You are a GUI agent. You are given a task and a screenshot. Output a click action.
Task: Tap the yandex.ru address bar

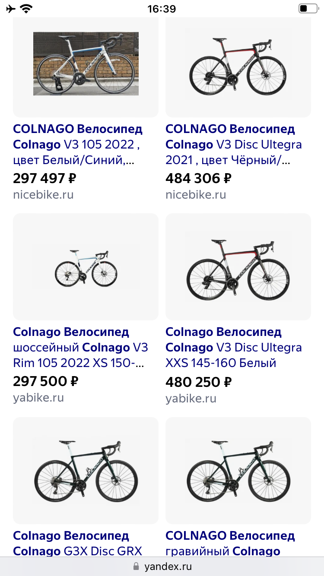pos(162,567)
